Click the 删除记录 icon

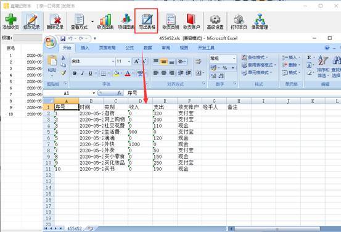coord(55,19)
